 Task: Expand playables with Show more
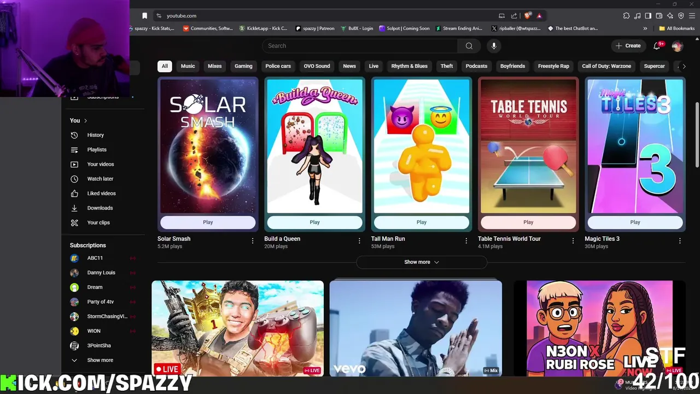click(422, 262)
